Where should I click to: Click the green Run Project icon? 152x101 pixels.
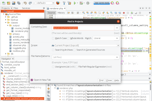click(75, 3)
